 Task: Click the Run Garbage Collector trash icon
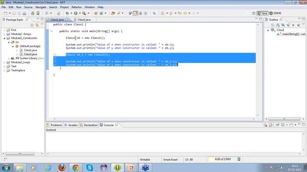239,159
